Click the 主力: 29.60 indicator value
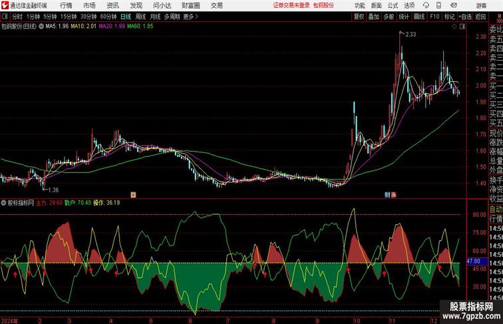This screenshot has width=503, height=324. pyautogui.click(x=49, y=203)
